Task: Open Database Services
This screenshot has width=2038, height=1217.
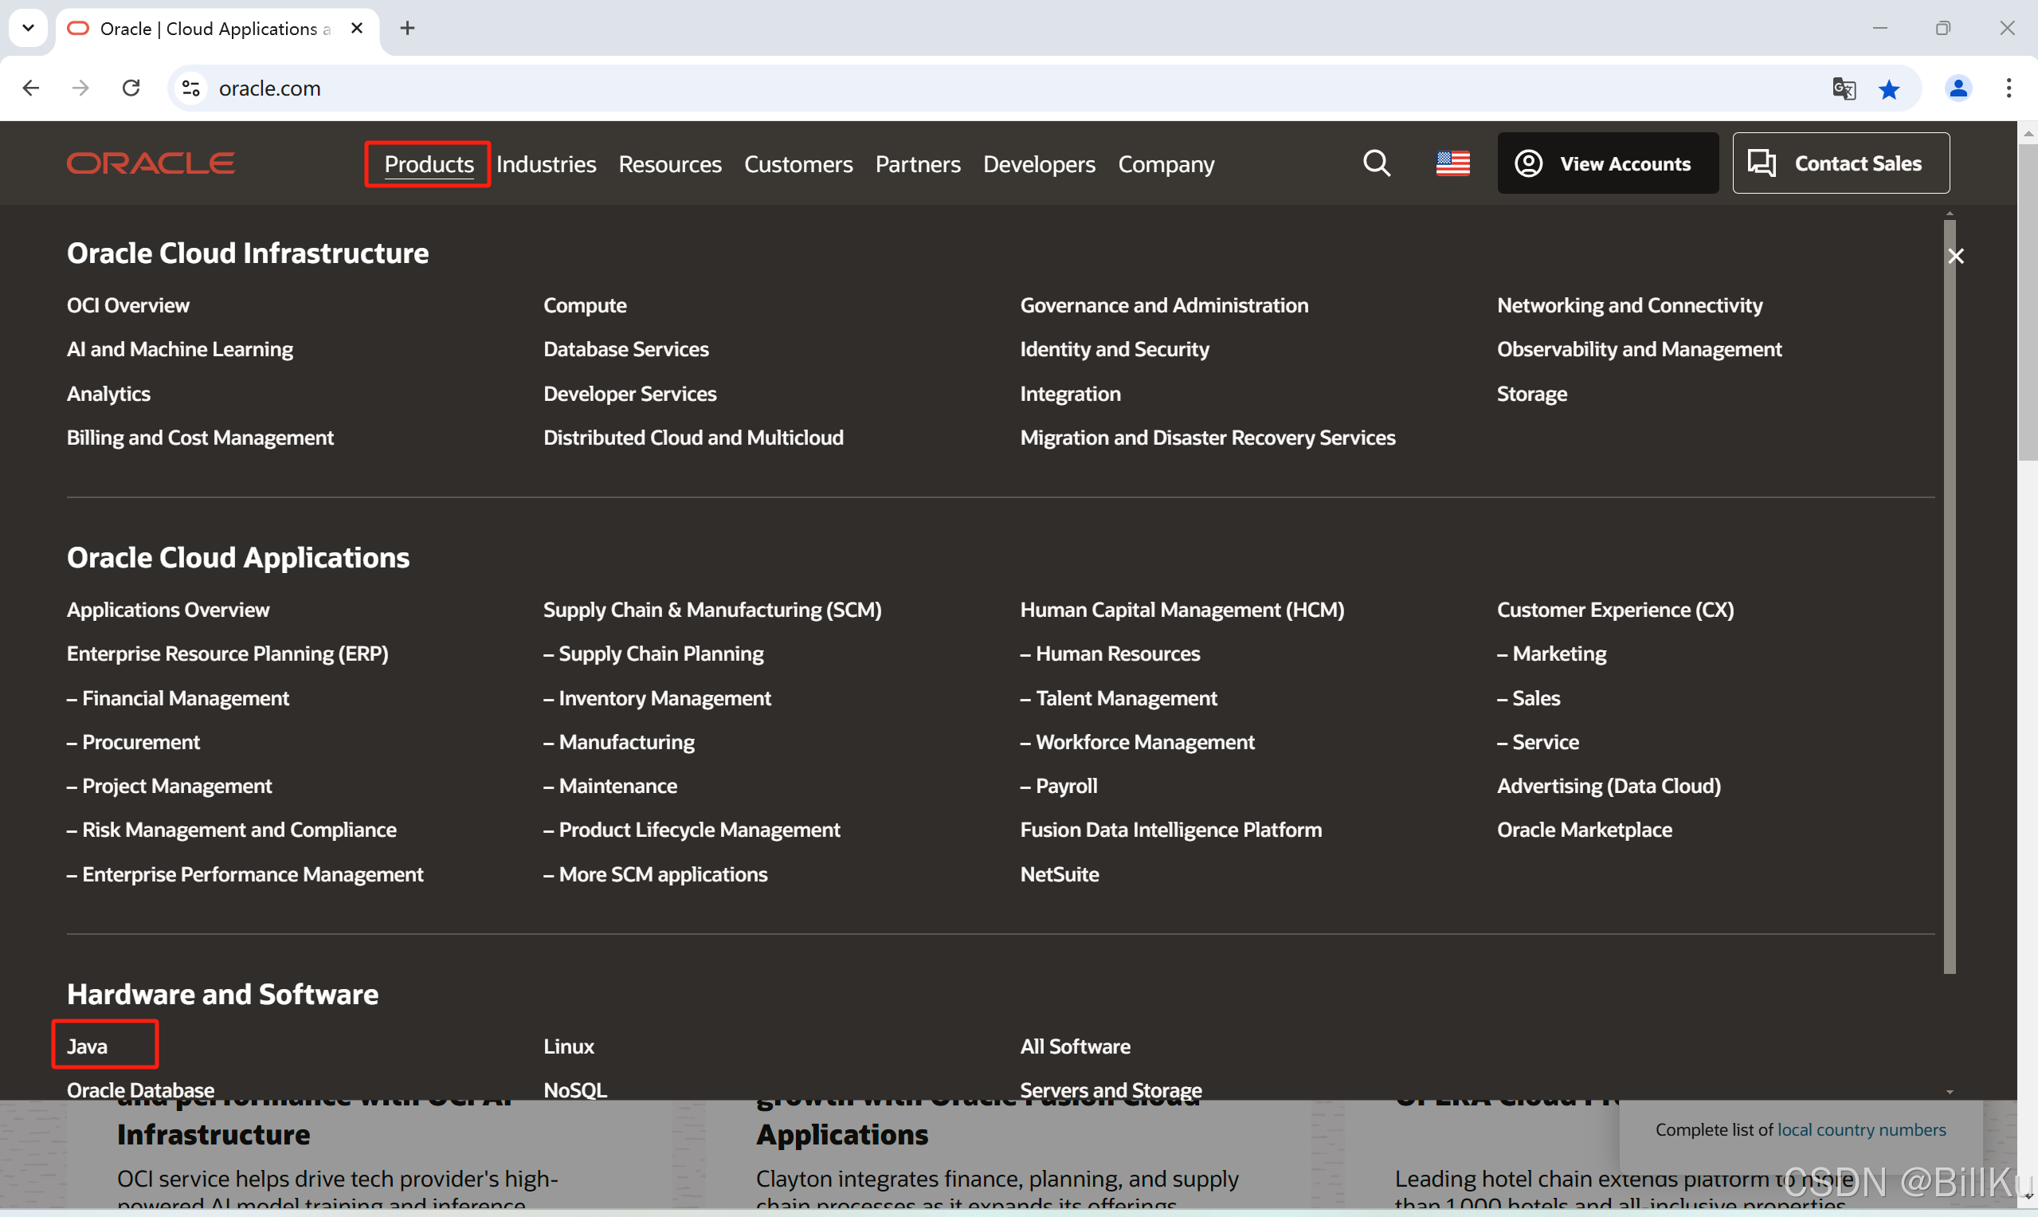Action: point(625,349)
